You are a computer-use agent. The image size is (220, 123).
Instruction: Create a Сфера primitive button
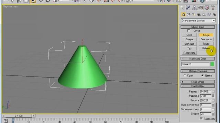click(x=189, y=39)
